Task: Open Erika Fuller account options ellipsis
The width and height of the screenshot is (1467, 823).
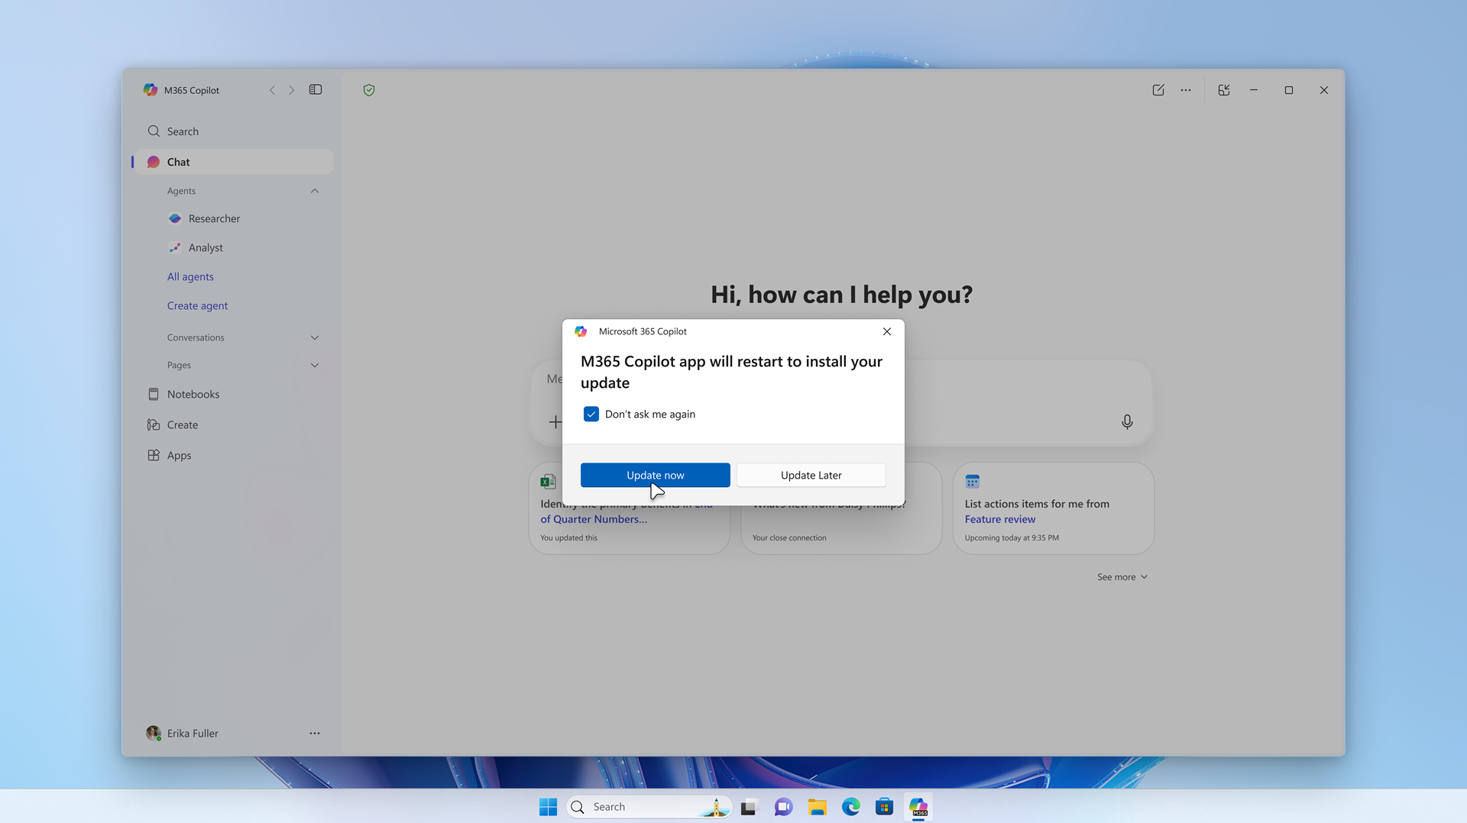Action: (x=315, y=733)
